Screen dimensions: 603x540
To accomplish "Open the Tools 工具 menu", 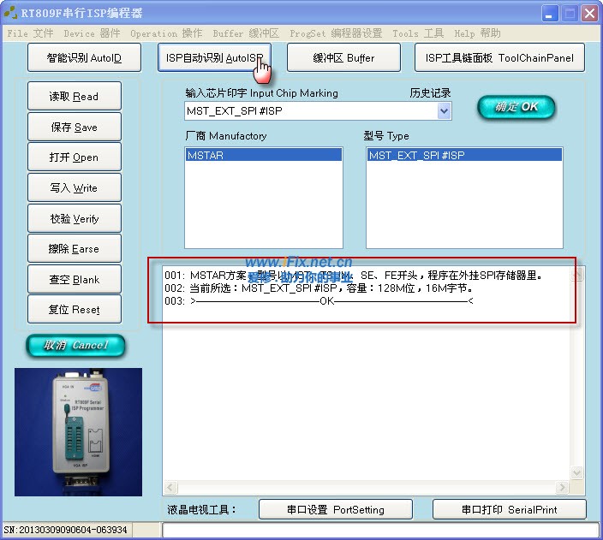I will [418, 33].
